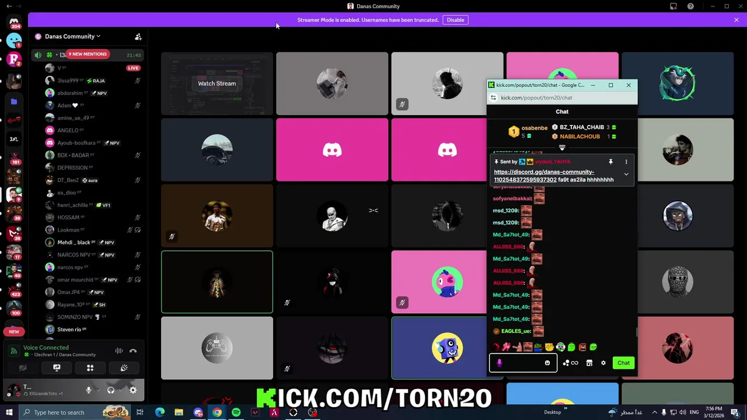Send message with green Chat button
The image size is (747, 420).
coord(623,363)
